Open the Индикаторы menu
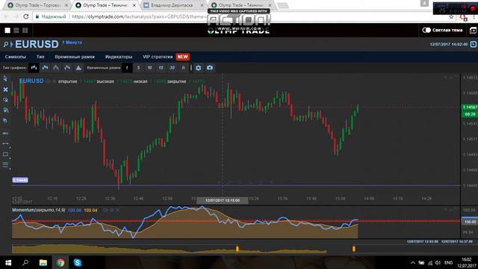This screenshot has width=478, height=269. tap(119, 57)
